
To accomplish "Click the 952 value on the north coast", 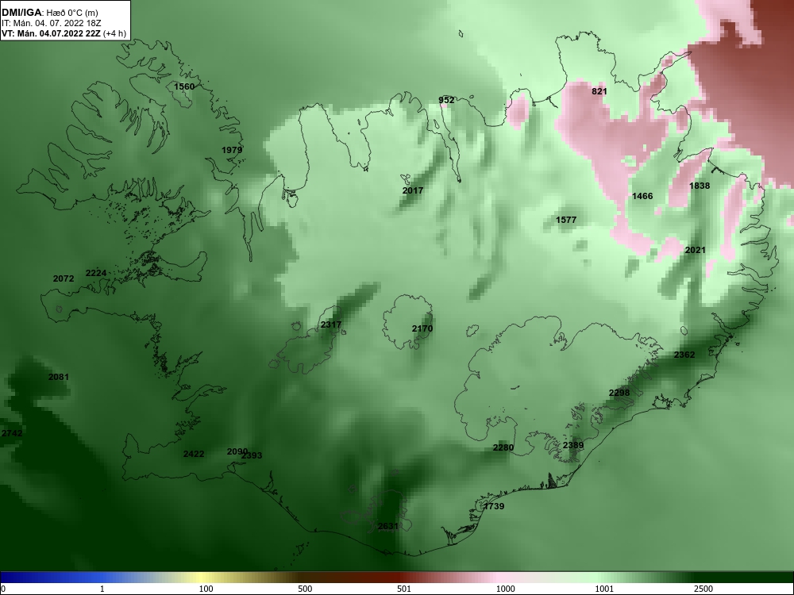I will [446, 100].
